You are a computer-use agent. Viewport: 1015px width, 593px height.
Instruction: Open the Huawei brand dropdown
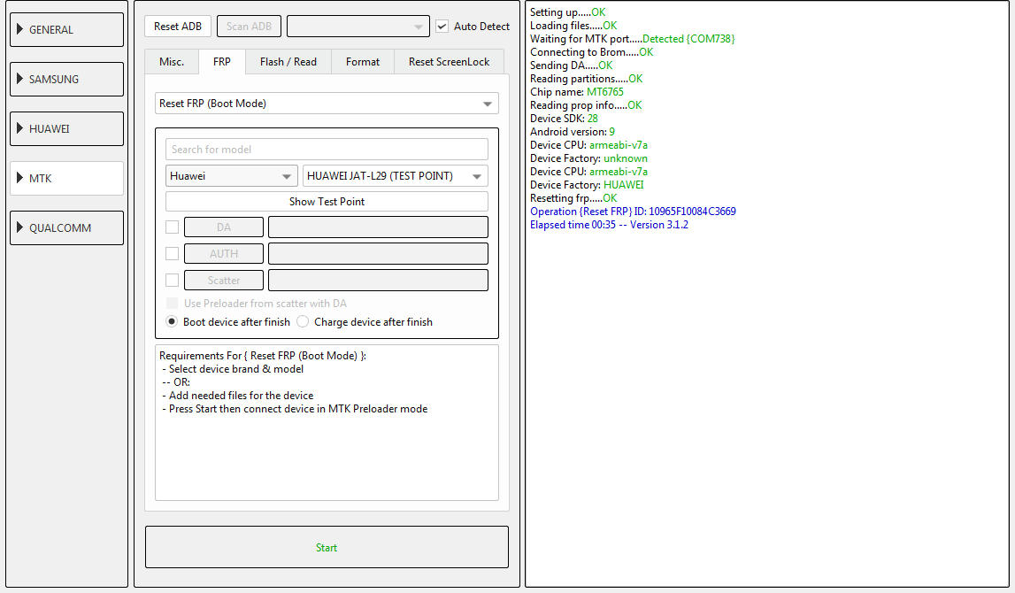pyautogui.click(x=231, y=176)
